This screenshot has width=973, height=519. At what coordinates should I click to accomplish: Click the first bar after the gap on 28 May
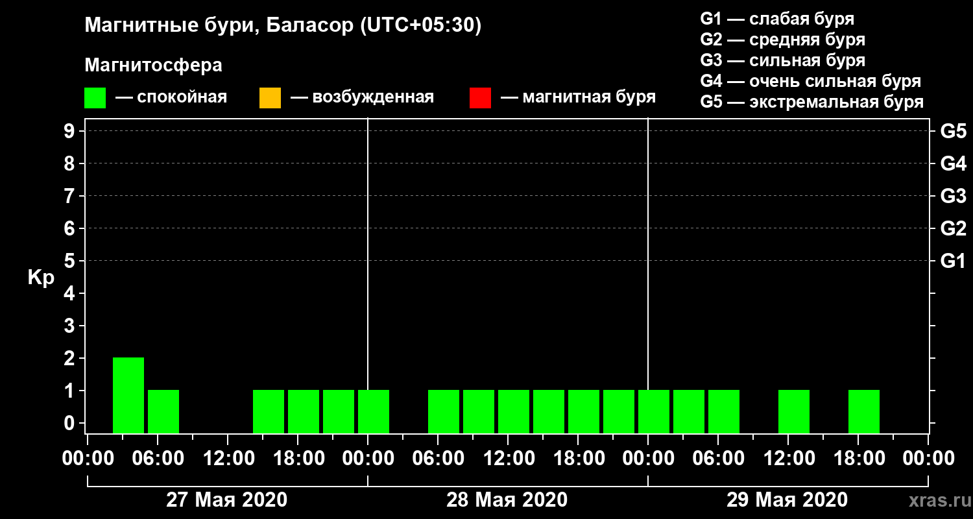444,411
